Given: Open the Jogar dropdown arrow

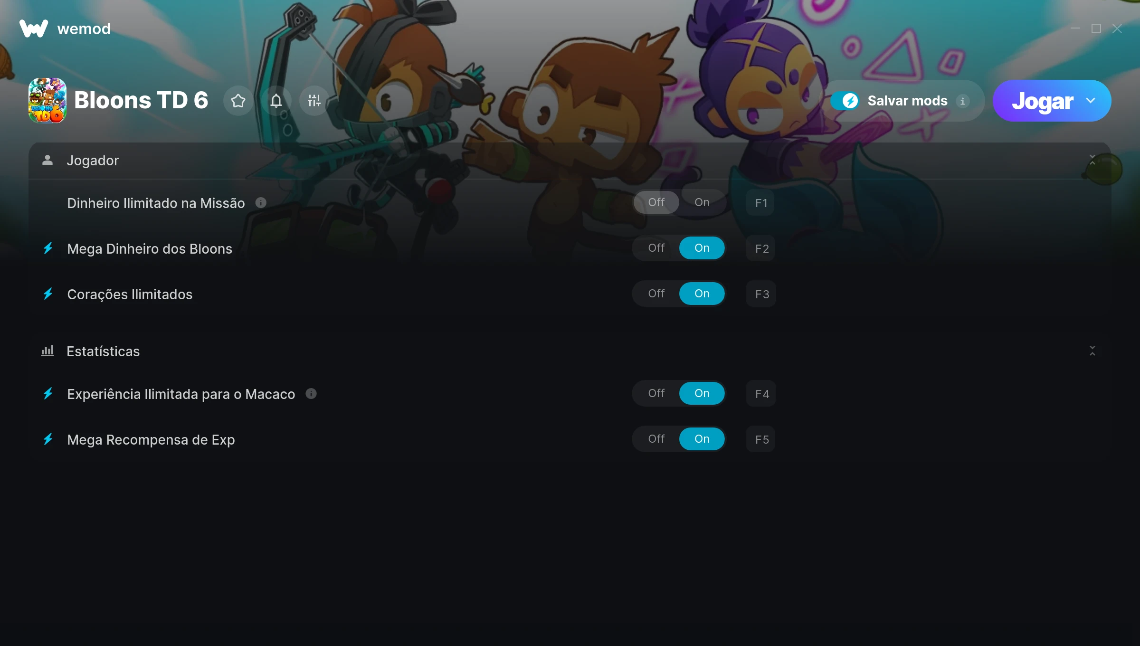Looking at the screenshot, I should tap(1091, 101).
